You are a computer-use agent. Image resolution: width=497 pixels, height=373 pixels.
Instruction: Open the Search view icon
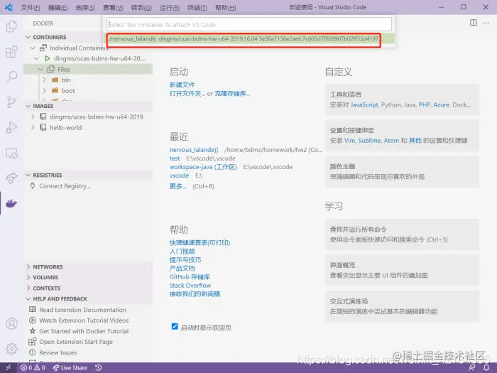pos(11,77)
